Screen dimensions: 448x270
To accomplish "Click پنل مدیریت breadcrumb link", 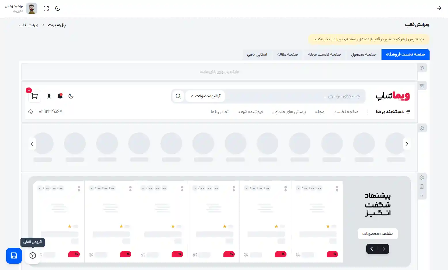I will [57, 25].
